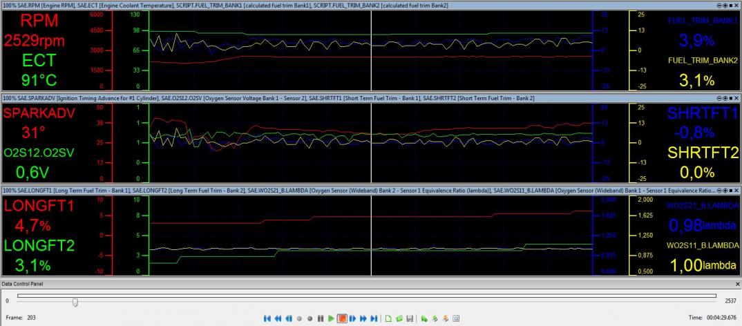Click the WO2S21_B.LAMBDA 0,98 value

[x=703, y=225]
